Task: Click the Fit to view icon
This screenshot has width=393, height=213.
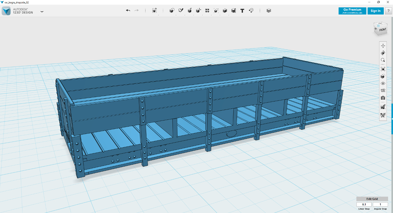Action: [x=383, y=69]
